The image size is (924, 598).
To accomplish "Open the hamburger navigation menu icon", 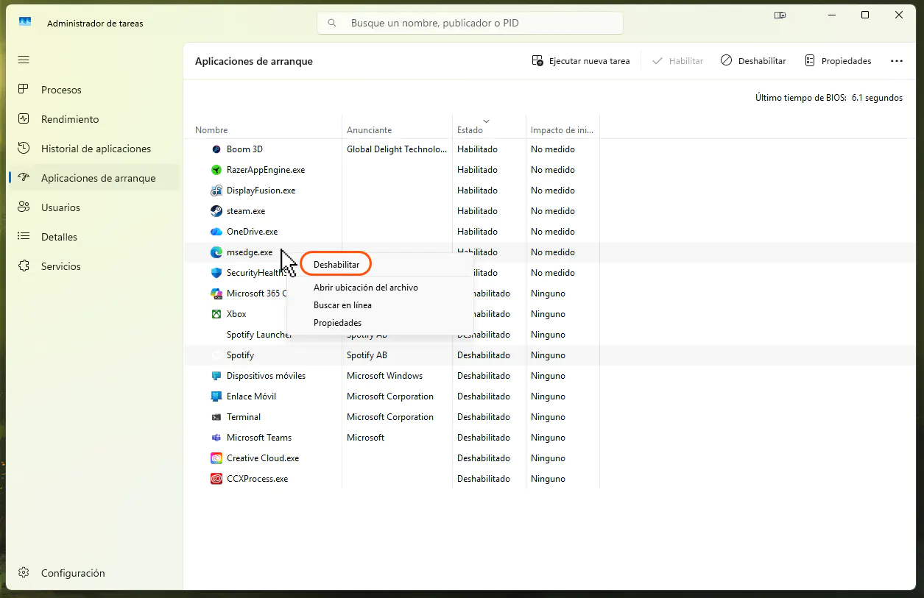I will 24,59.
